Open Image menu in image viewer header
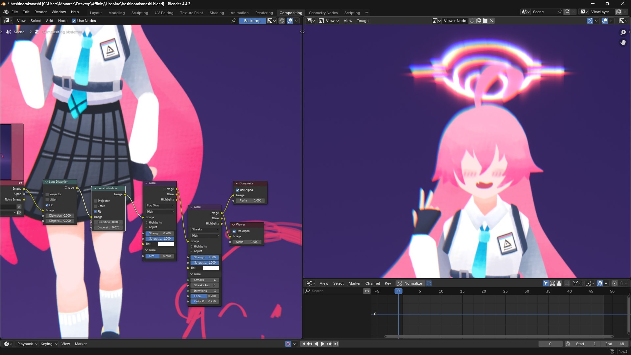Viewport: 631px width, 355px height. pyautogui.click(x=362, y=21)
